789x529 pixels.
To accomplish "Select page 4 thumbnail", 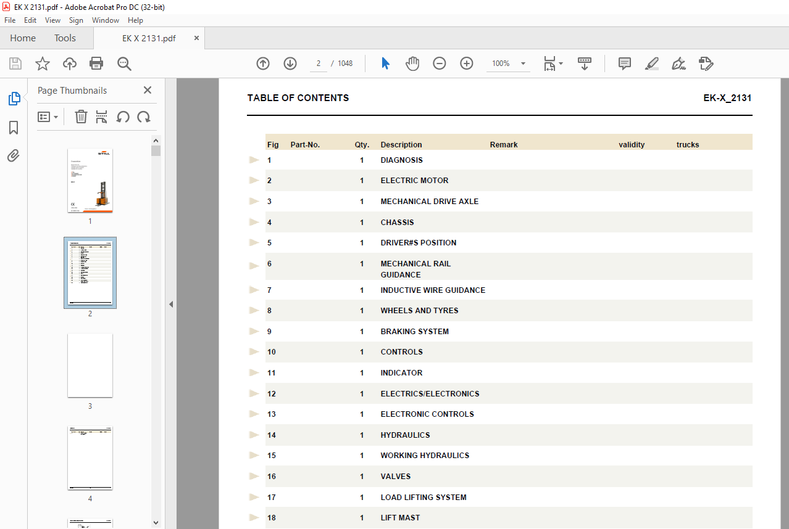I will click(90, 458).
